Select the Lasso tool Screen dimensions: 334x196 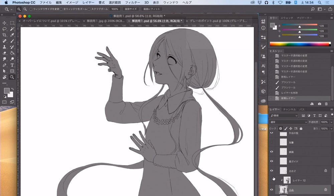coord(5,29)
